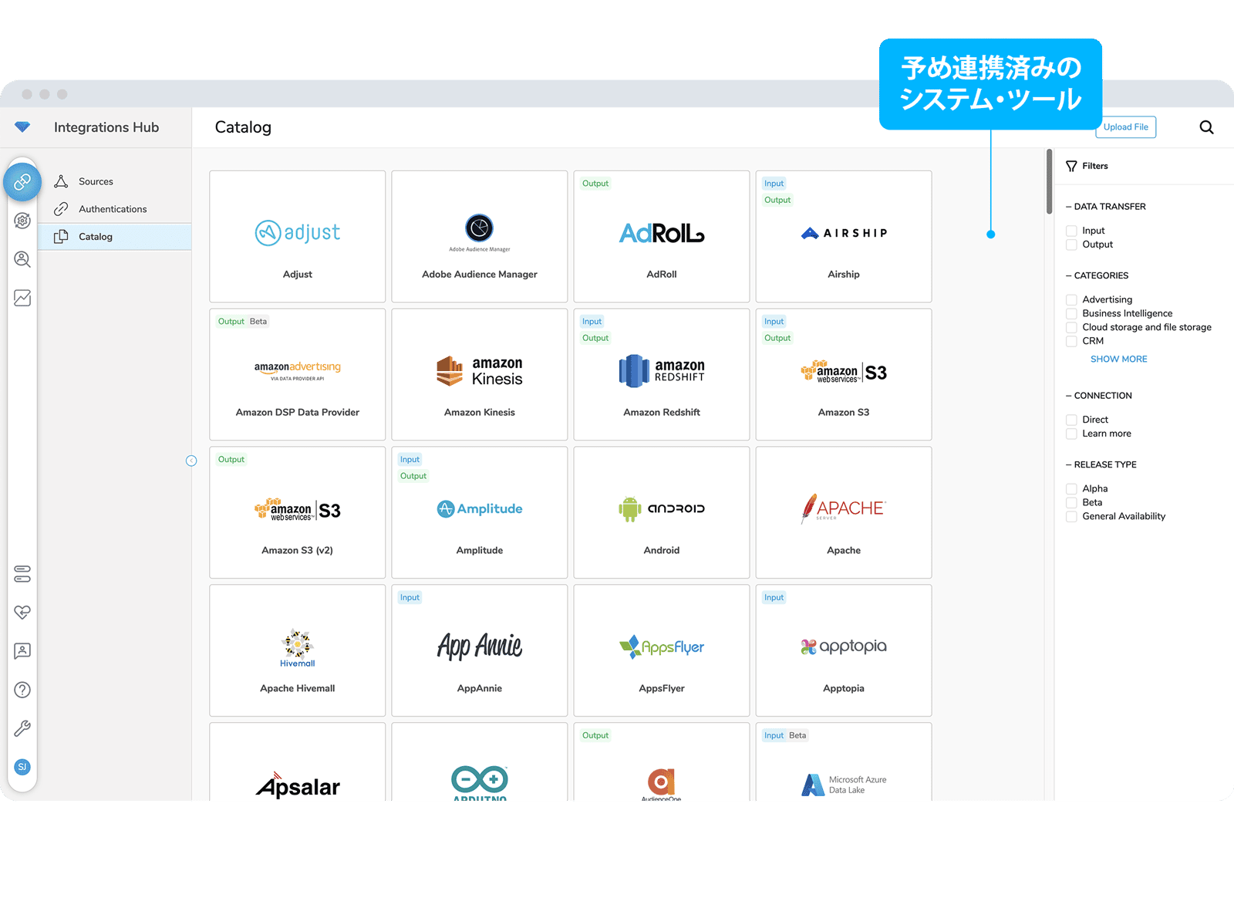Click the Catalog pages icon

[61, 237]
